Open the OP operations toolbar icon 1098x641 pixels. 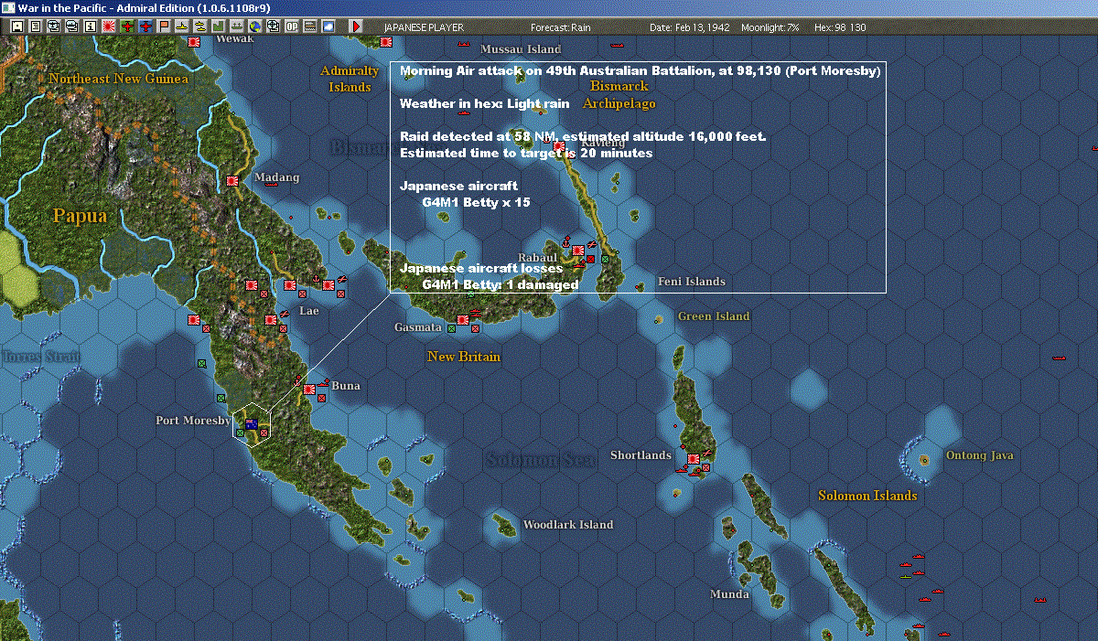pyautogui.click(x=291, y=27)
